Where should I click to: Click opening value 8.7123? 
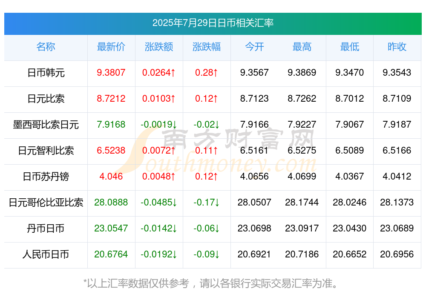pos(254,99)
